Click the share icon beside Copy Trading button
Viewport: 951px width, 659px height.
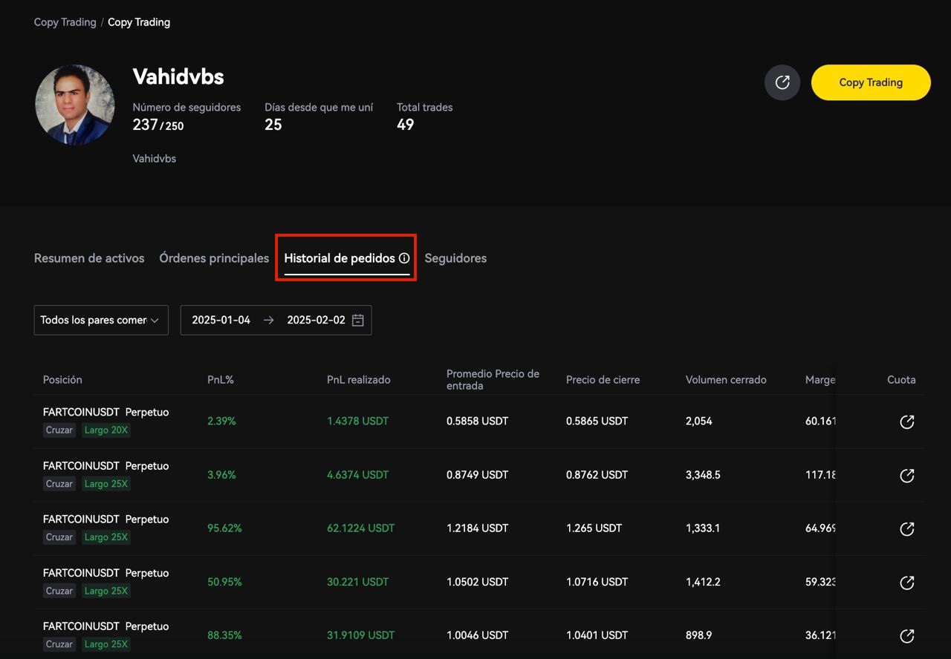pos(782,82)
